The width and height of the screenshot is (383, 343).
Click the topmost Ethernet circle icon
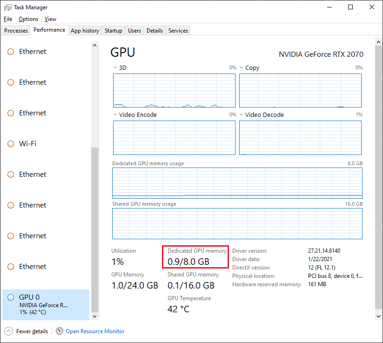point(11,52)
